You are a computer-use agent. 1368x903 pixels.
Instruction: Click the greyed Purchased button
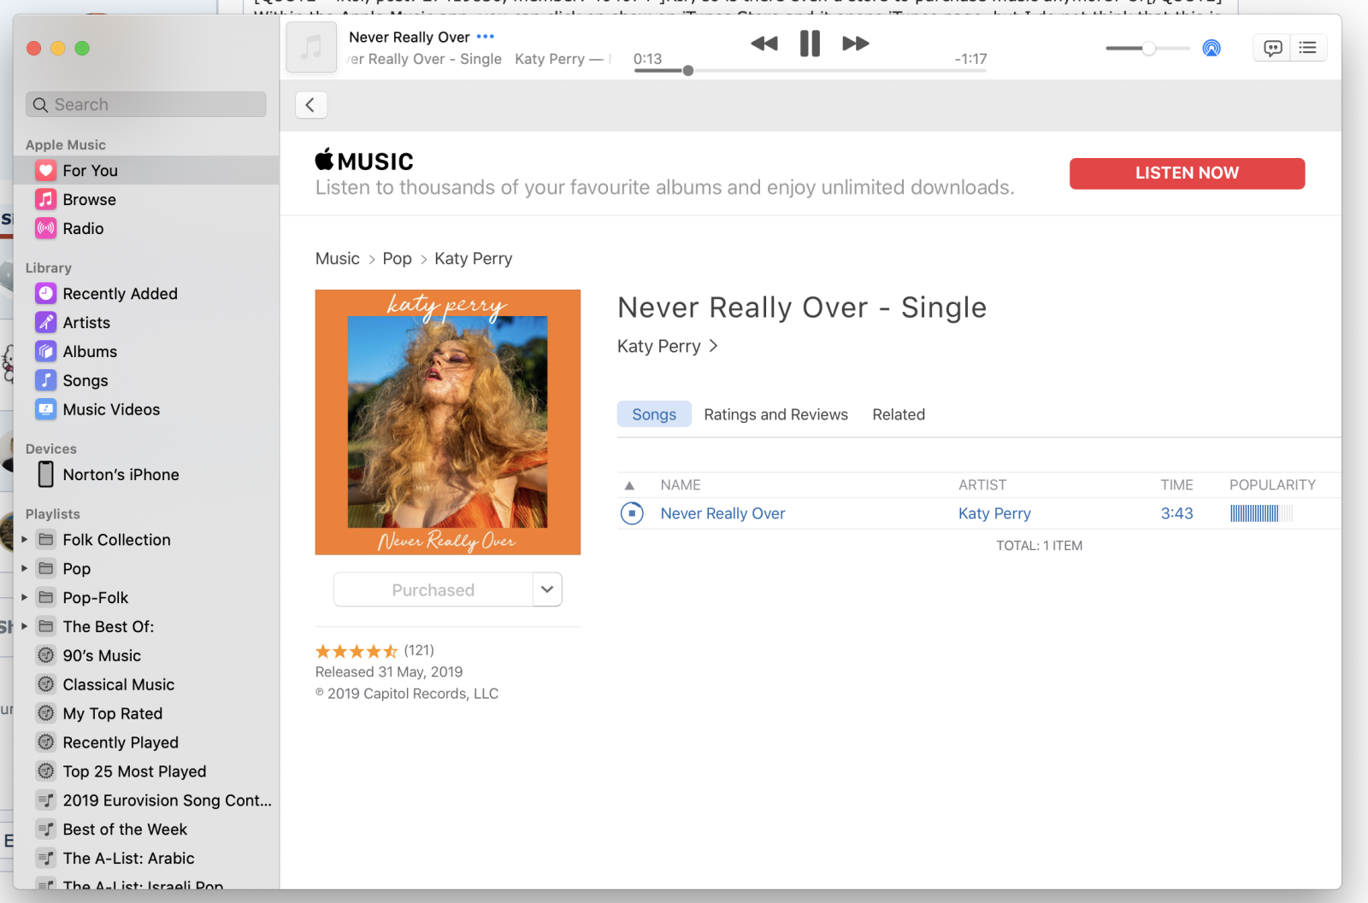pos(433,589)
